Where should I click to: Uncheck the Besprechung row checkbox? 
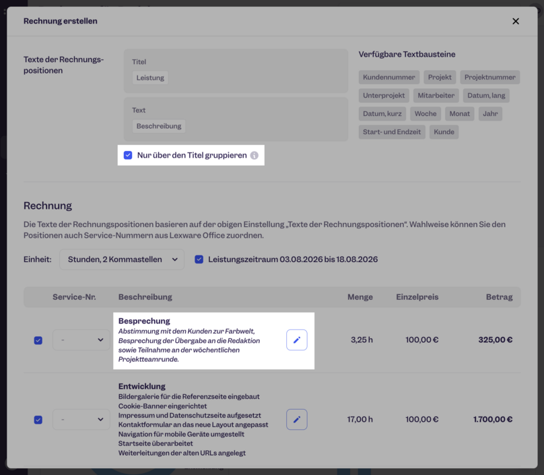click(x=38, y=340)
